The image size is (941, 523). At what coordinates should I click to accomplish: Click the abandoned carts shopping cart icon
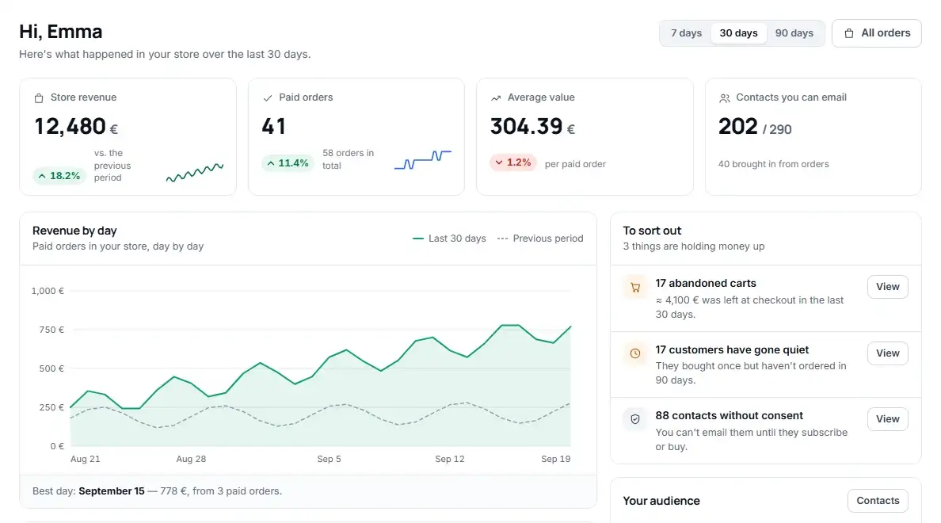point(635,288)
